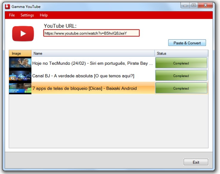
Task: Click the Gamma YouTube app icon in title bar
Action: pyautogui.click(x=7, y=7)
